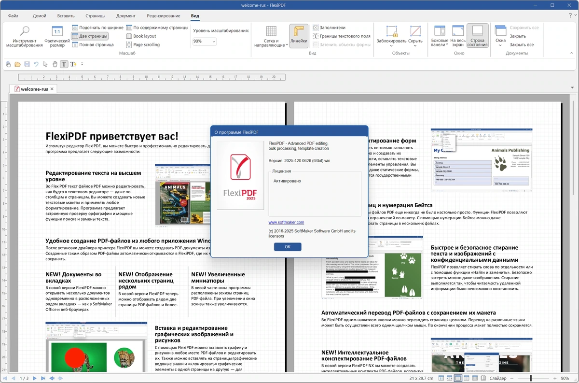Click the zoom in plus button
This screenshot has height=383, width=579.
point(554,378)
